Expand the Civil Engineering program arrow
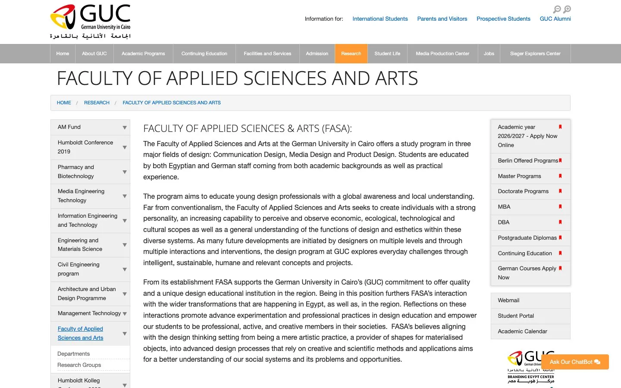621x388 pixels. [x=125, y=269]
